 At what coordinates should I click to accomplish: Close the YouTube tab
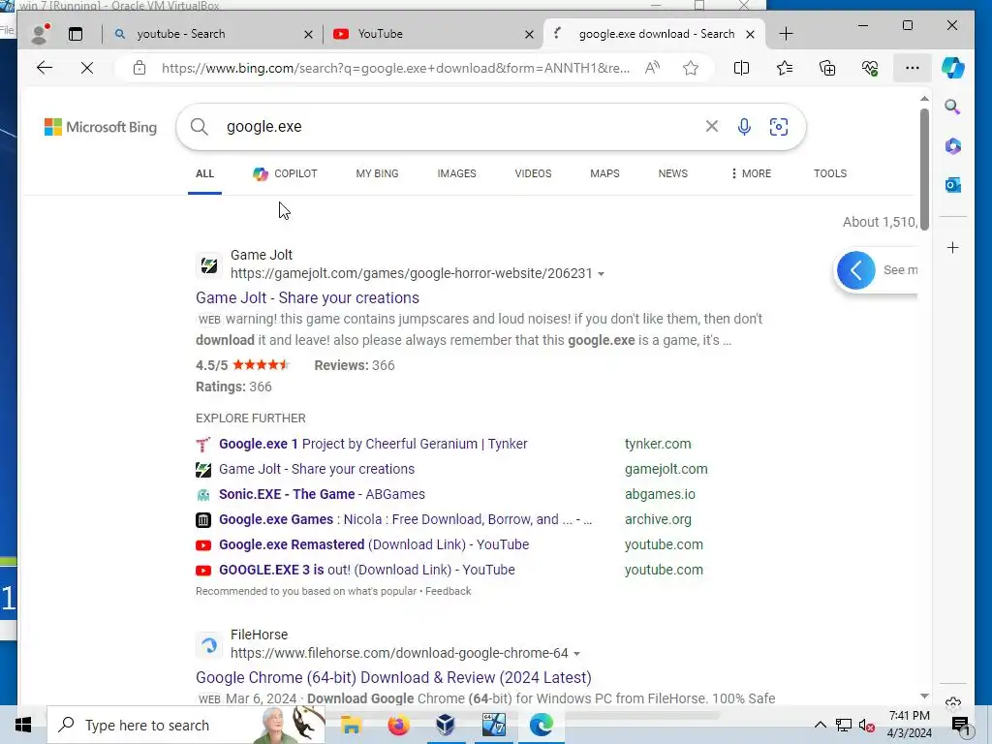tap(529, 34)
